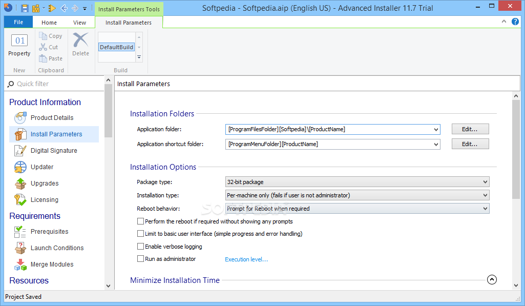The width and height of the screenshot is (525, 306).
Task: Open the Prerequisites checklist icon
Action: click(x=20, y=232)
